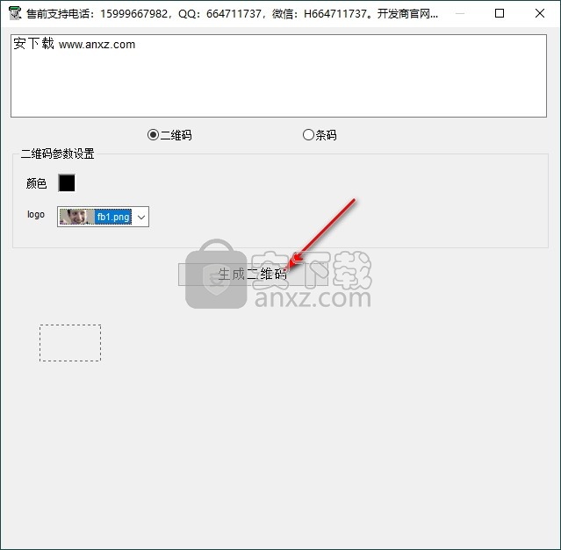
Task: Close the window
Action: 540,13
